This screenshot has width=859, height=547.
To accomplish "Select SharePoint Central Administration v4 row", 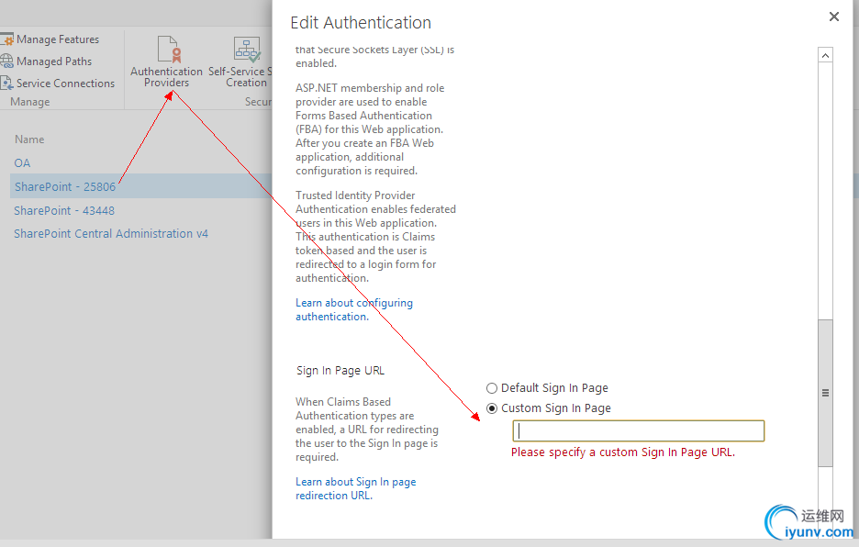I will click(x=111, y=233).
